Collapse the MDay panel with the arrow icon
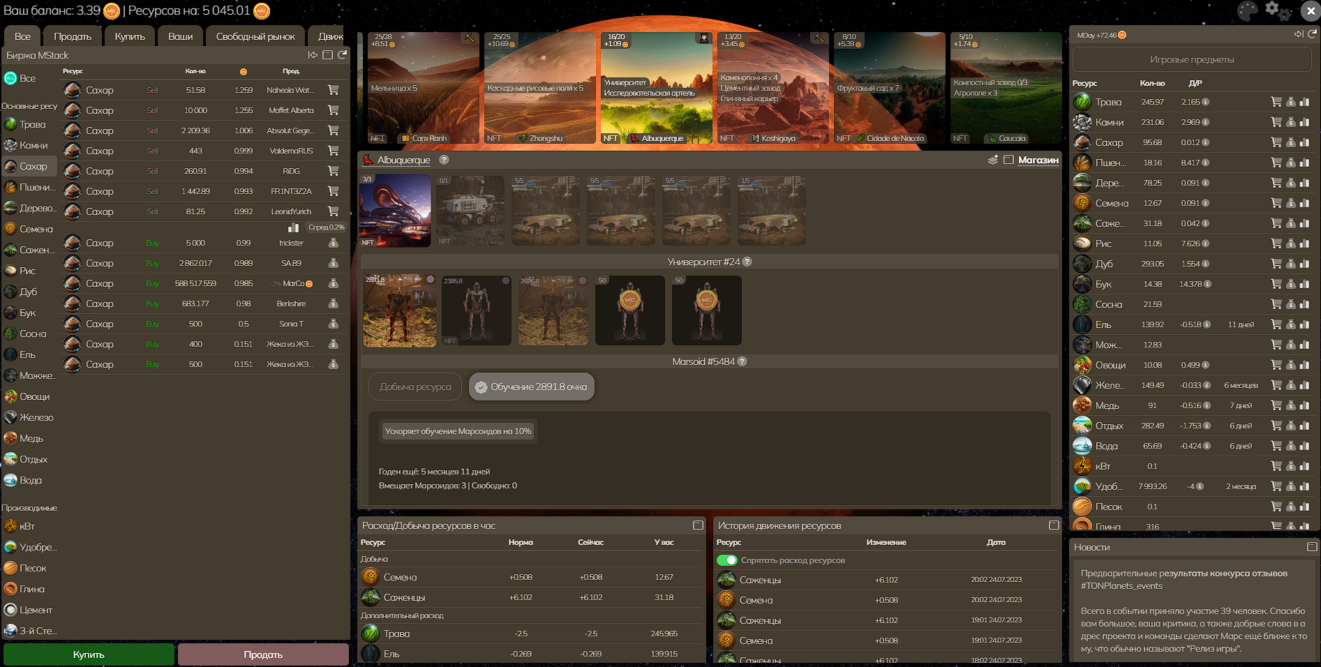The height and width of the screenshot is (667, 1321). [x=1298, y=34]
